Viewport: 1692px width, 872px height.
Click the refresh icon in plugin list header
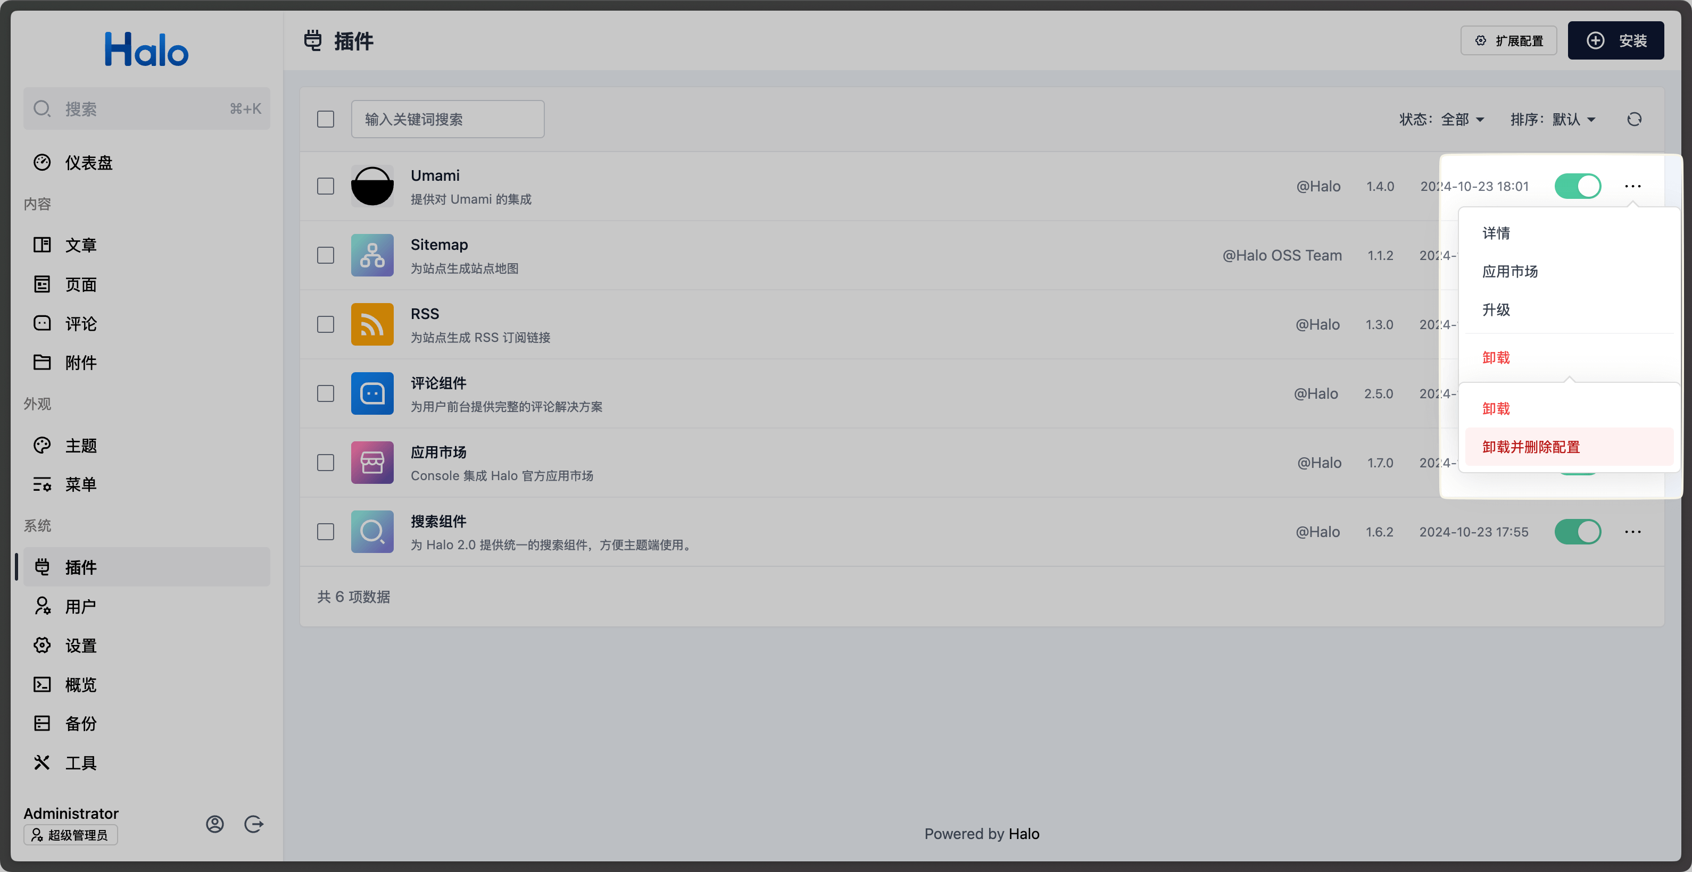1634,120
